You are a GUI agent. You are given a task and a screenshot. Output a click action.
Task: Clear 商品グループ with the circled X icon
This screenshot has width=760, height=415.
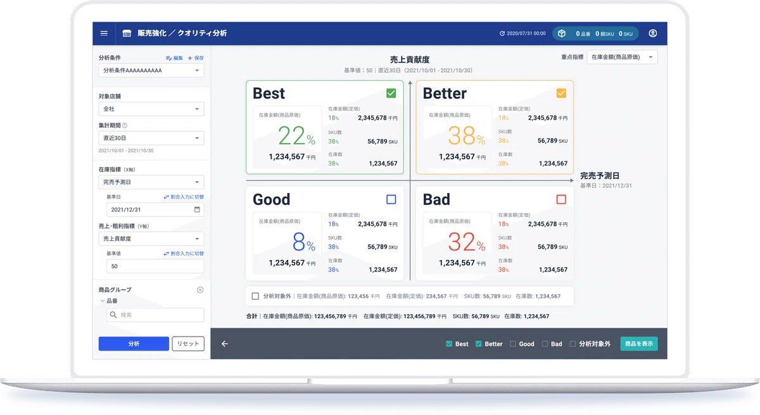[x=200, y=290]
